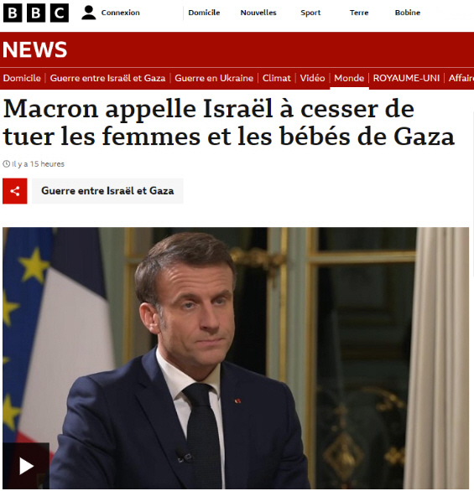Click the account user silhouette icon
This screenshot has width=474, height=491.
tap(88, 13)
